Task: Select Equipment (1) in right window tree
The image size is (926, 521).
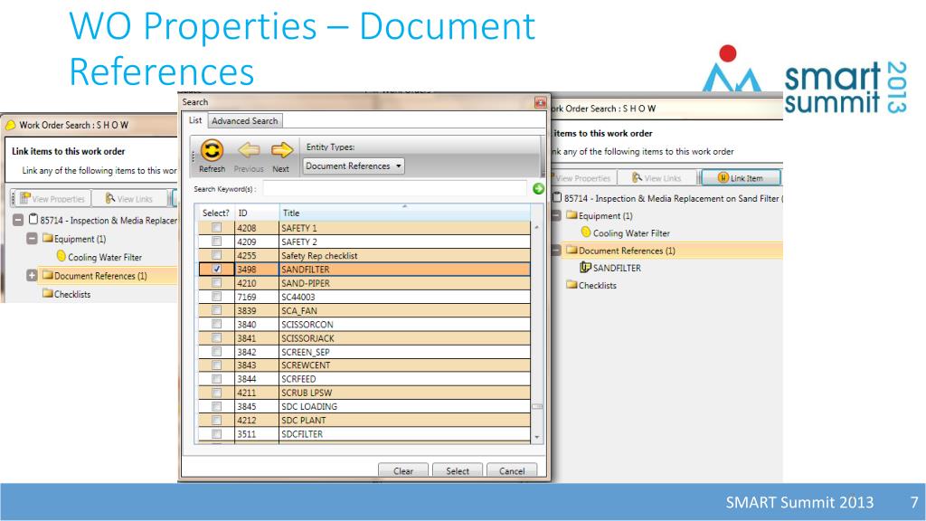Action: (x=605, y=215)
